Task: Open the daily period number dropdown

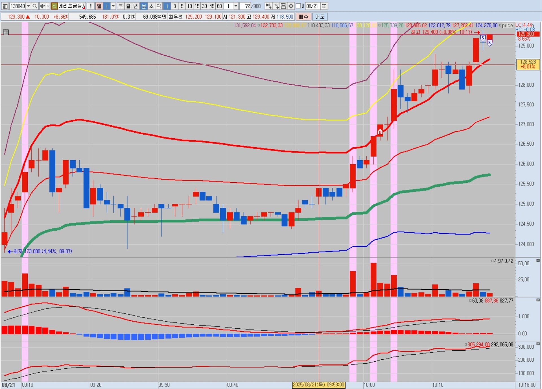Action: [113, 6]
